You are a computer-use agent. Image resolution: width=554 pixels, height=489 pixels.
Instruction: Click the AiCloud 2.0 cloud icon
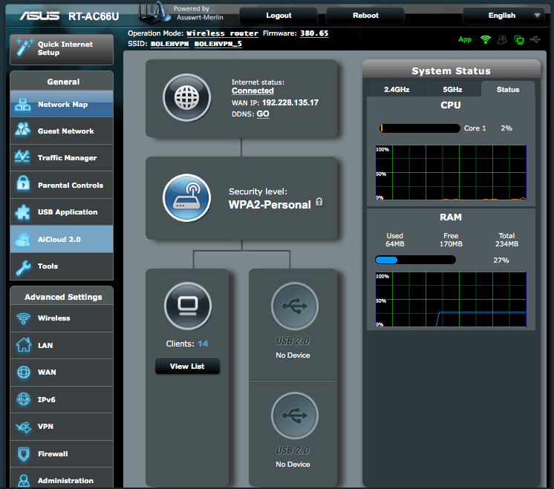point(22,240)
